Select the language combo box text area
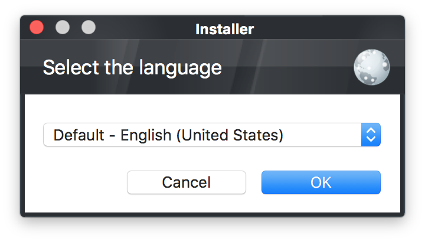Viewport: 425px width, 242px height. 202,135
